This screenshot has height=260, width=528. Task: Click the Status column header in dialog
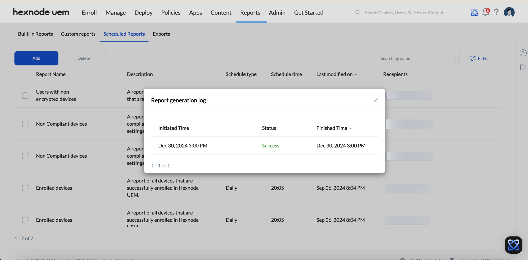[x=269, y=128]
